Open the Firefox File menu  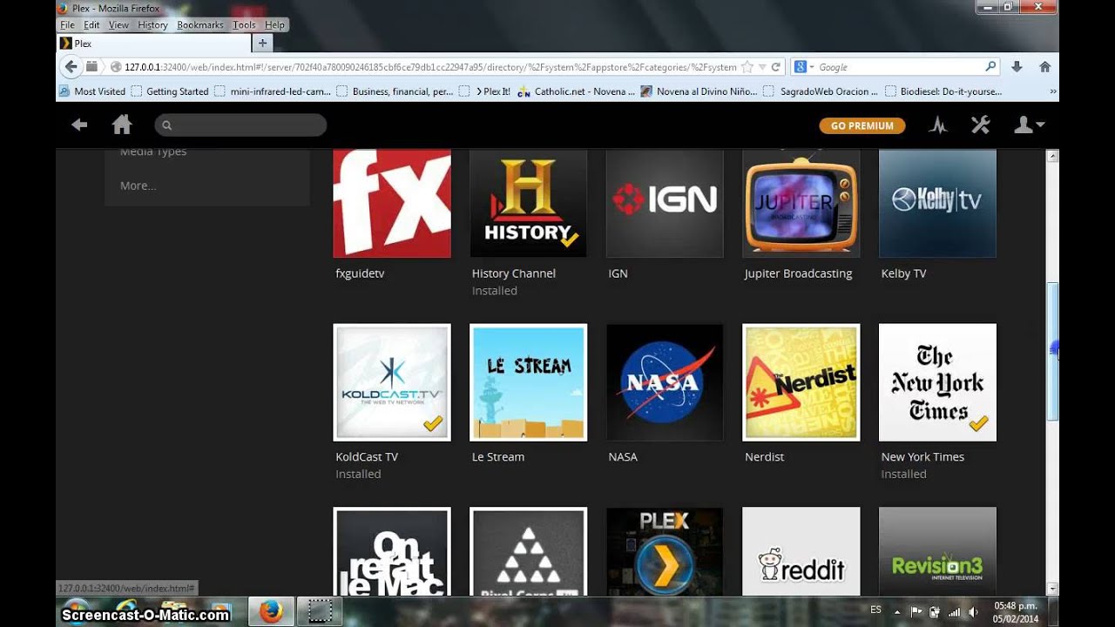click(x=67, y=25)
